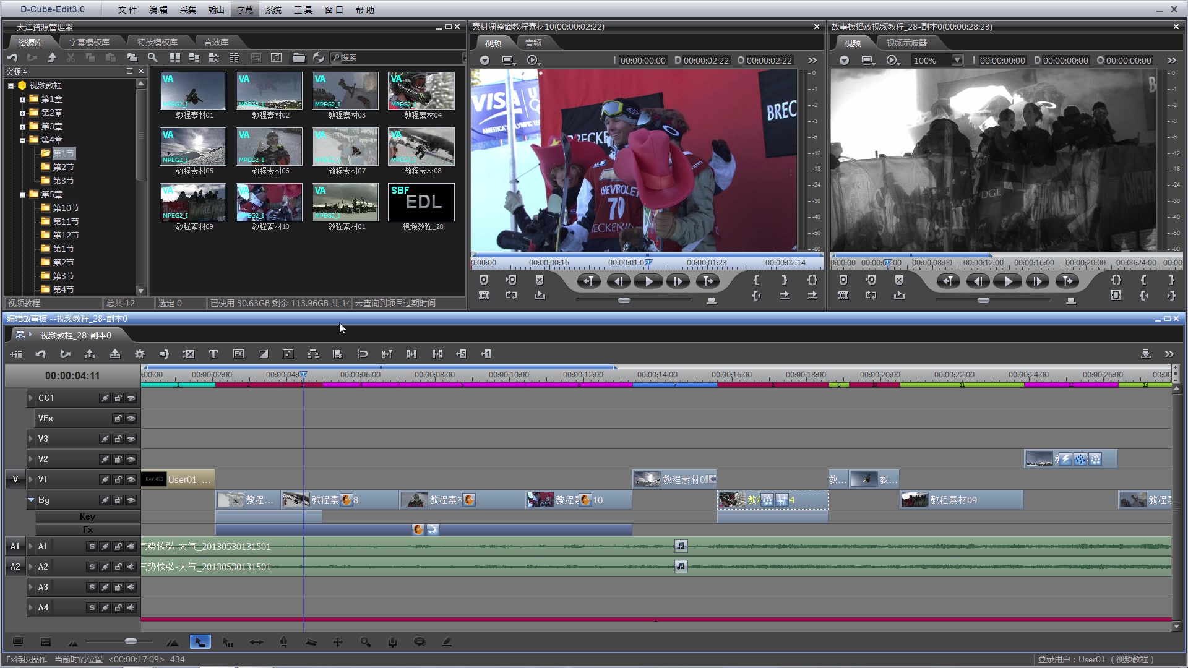Toggle lock on CG1 track
The image size is (1188, 668).
coord(118,398)
